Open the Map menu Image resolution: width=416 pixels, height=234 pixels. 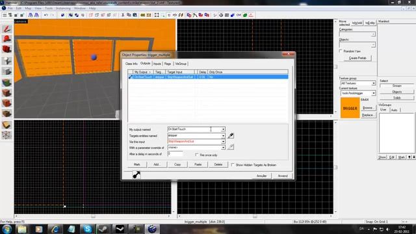coord(28,8)
